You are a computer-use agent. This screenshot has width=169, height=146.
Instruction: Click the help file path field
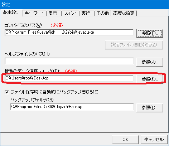[69, 61]
